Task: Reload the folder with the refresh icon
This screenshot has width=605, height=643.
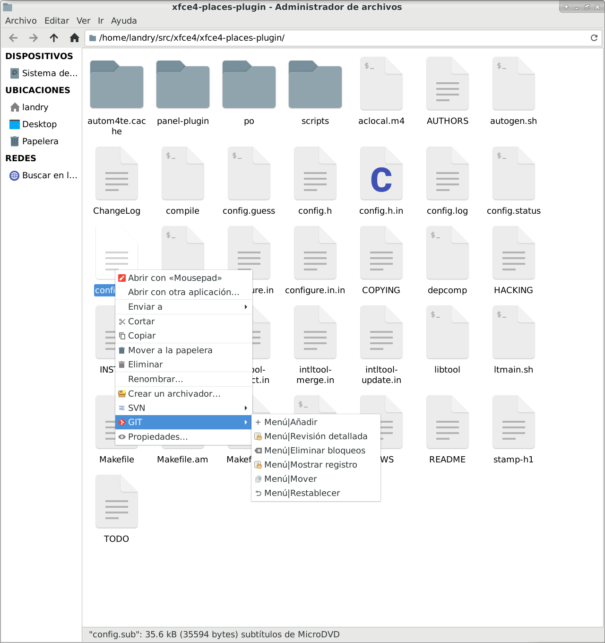Action: [x=594, y=38]
